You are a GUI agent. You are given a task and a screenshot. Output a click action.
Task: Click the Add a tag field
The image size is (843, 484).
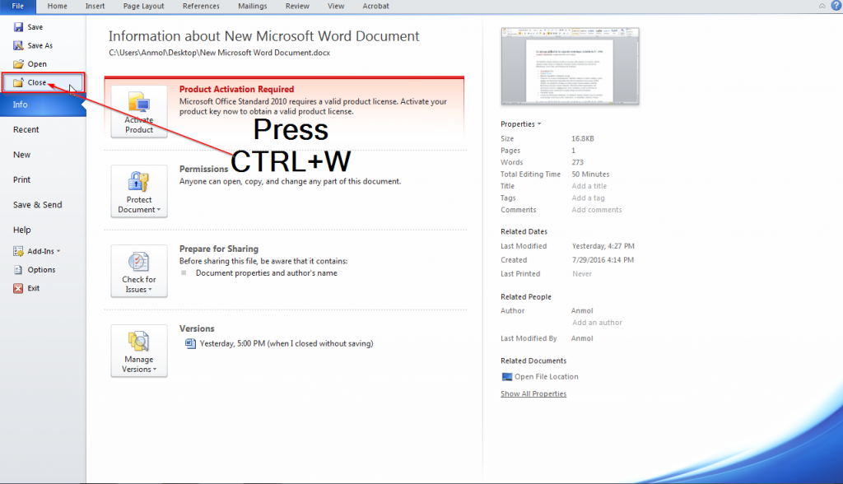click(x=588, y=198)
